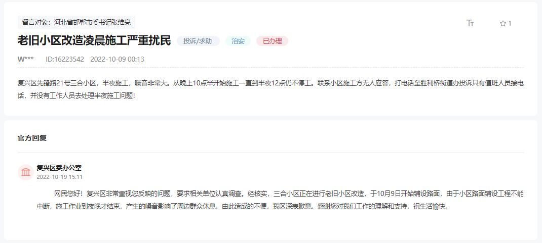Image resolution: width=542 pixels, height=243 pixels.
Task: Click the reply timestamp 2022-10-19 15:11
Action: [x=59, y=177]
